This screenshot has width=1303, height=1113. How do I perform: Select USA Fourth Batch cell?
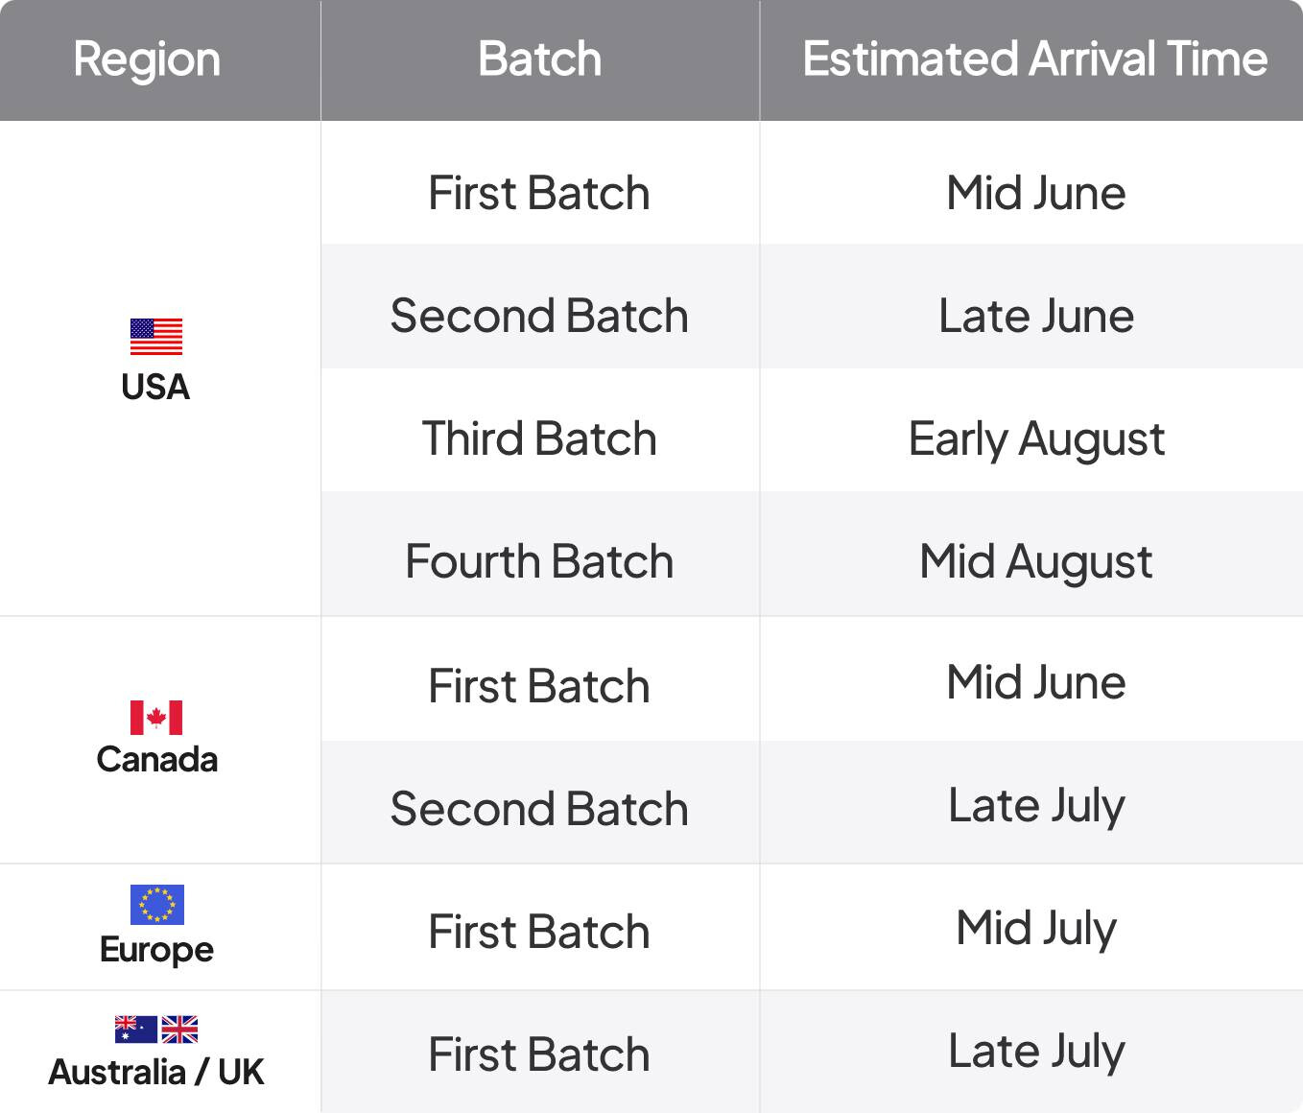(540, 554)
